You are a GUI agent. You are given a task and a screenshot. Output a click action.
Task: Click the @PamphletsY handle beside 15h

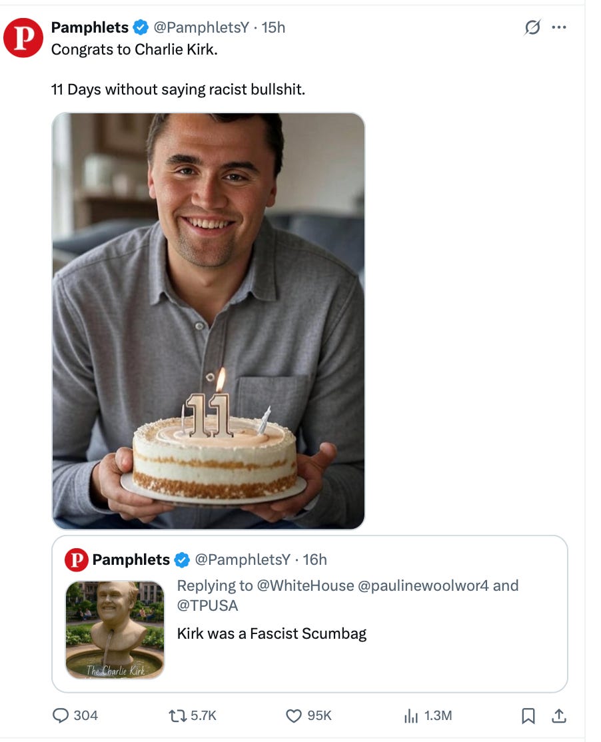[x=202, y=27]
